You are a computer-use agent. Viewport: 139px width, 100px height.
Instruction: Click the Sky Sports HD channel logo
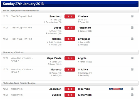point(116,89)
